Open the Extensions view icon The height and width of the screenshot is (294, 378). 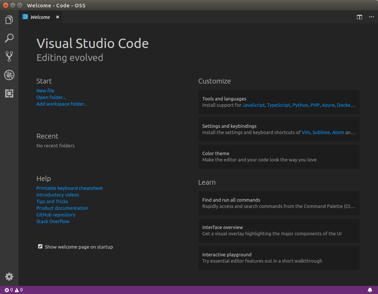tap(9, 93)
